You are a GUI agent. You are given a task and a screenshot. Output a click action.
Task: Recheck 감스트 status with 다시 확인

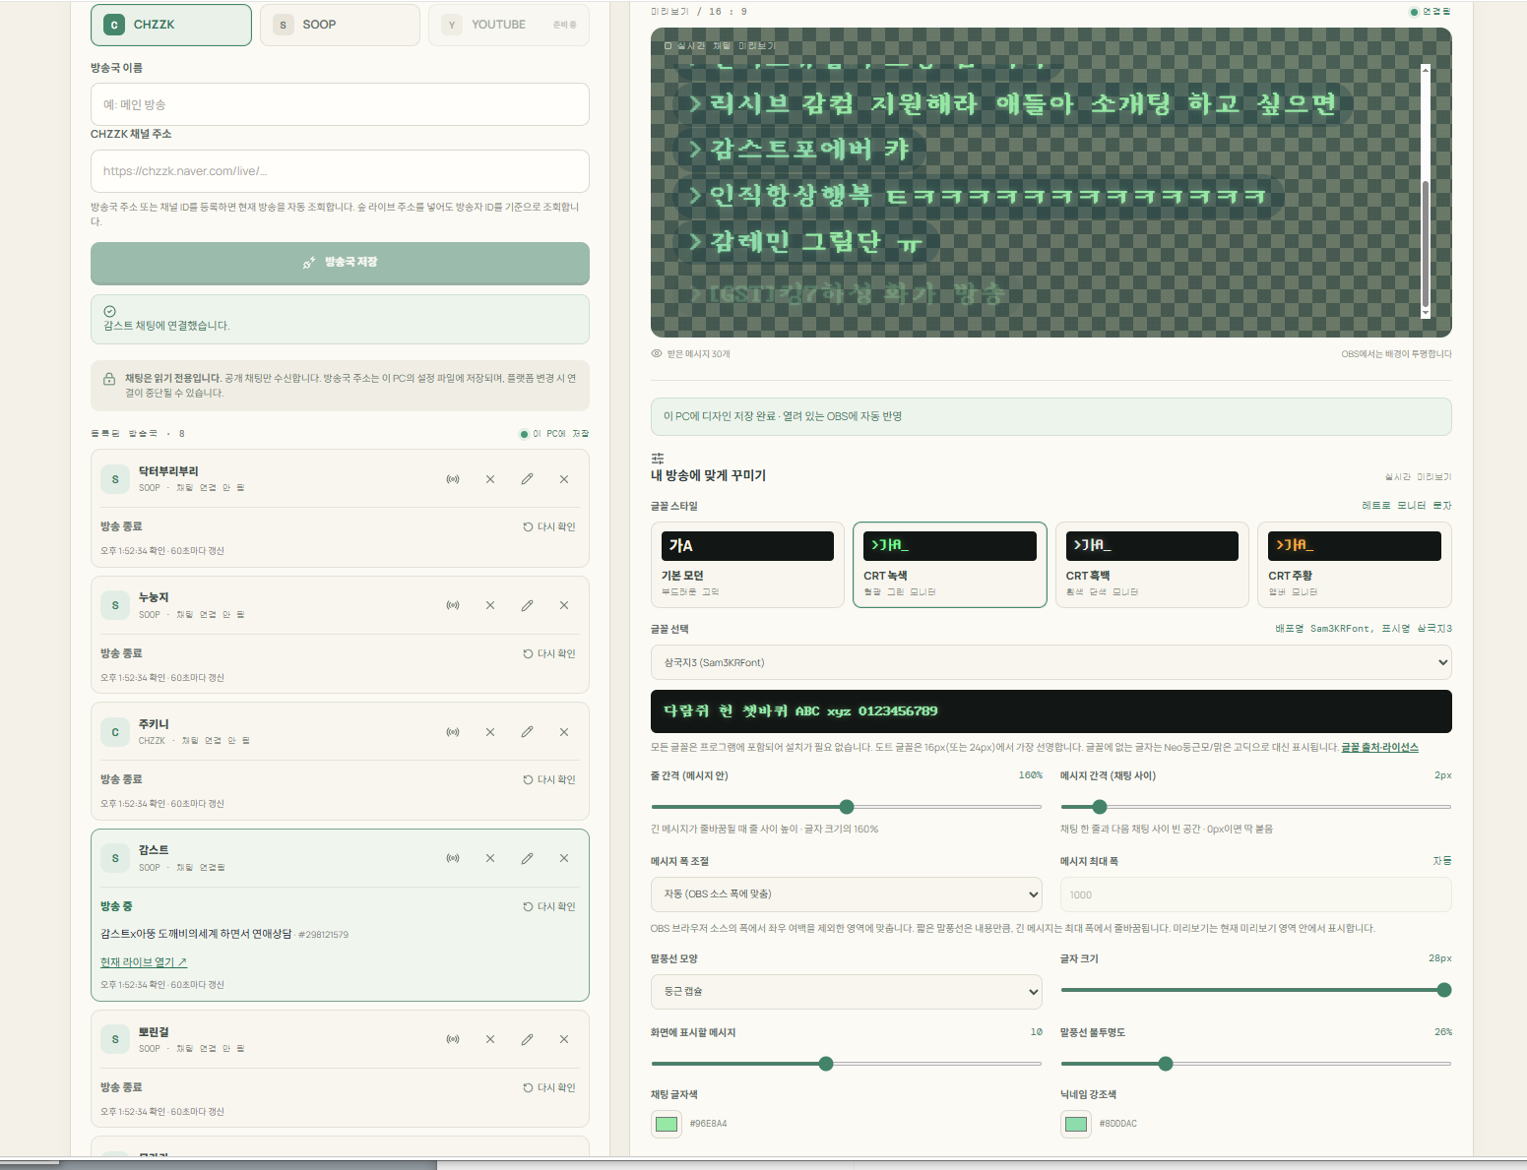549,906
